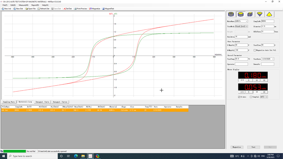Click volume speaker icon in system tray
Screen dimensions: 283x159
[x=259, y=156]
